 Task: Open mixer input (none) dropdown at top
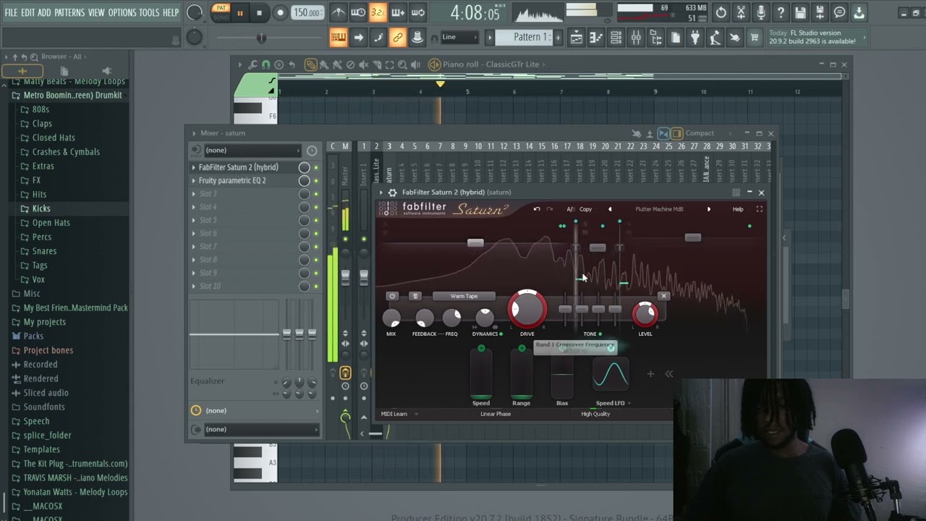point(252,150)
